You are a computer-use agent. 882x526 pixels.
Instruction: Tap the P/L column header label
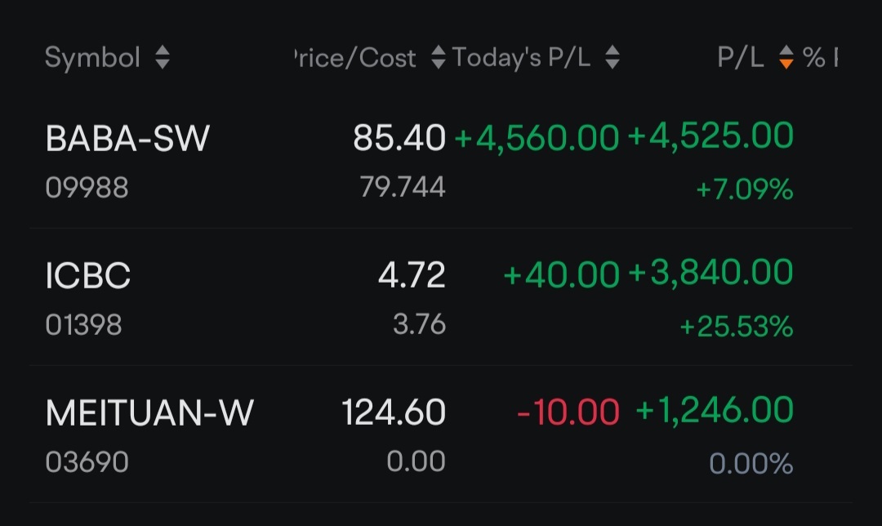click(x=740, y=57)
